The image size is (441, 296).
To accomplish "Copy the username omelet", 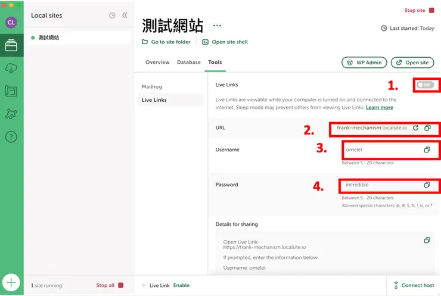I will point(427,150).
